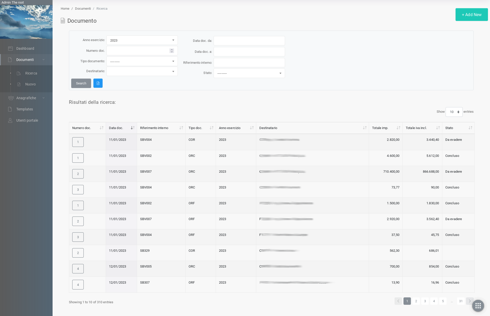This screenshot has height=316, width=490.
Task: Click the Utenti portale user icon
Action: coord(10,120)
